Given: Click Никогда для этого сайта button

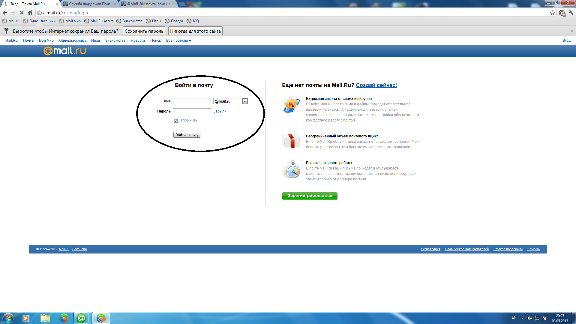Looking at the screenshot, I should (195, 31).
